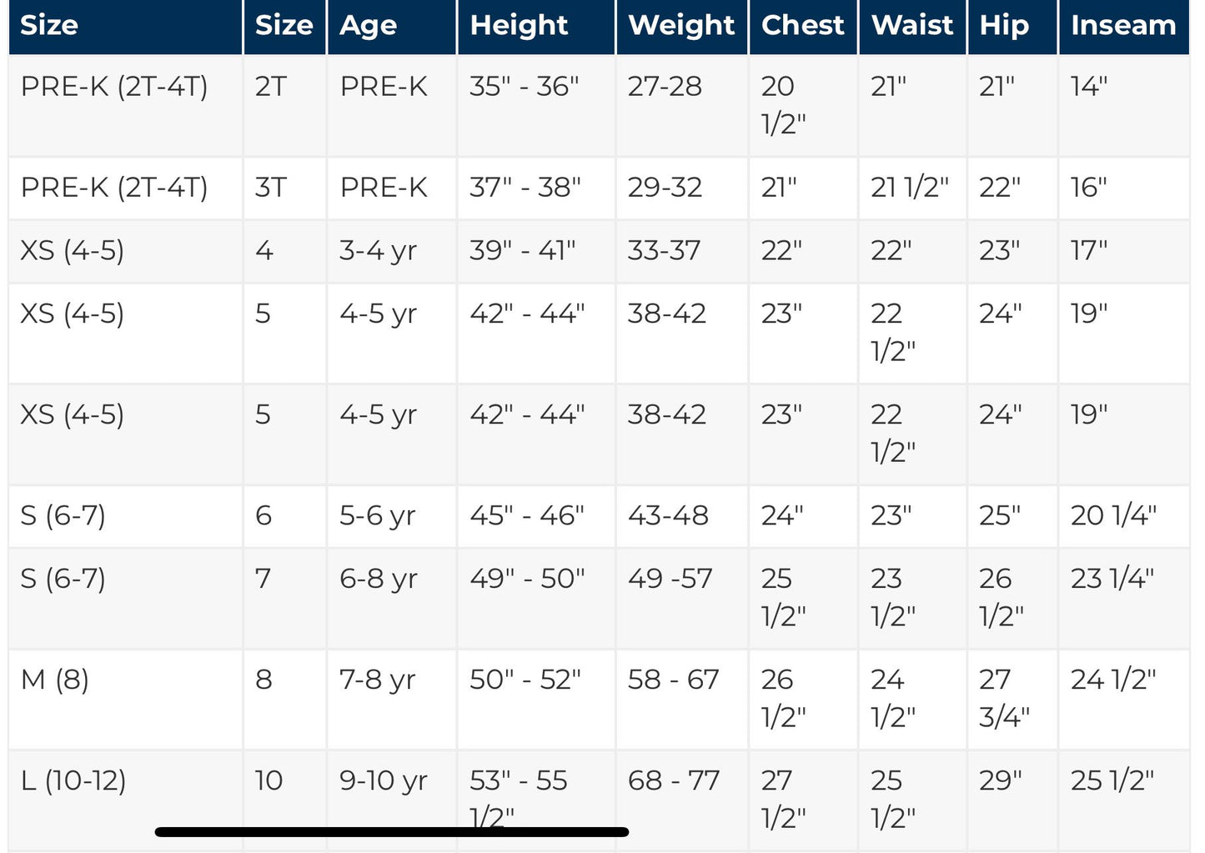Select the 27-28 weight cell
The height and width of the screenshot is (853, 1205).
(x=665, y=87)
